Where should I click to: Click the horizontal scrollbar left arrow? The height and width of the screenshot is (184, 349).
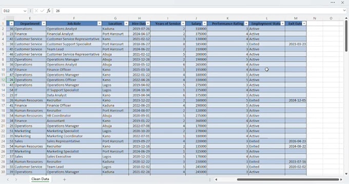point(216,179)
